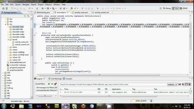Toggle the LogCat scroll lock button
The width and height of the screenshot is (194, 109).
pyautogui.click(x=189, y=84)
